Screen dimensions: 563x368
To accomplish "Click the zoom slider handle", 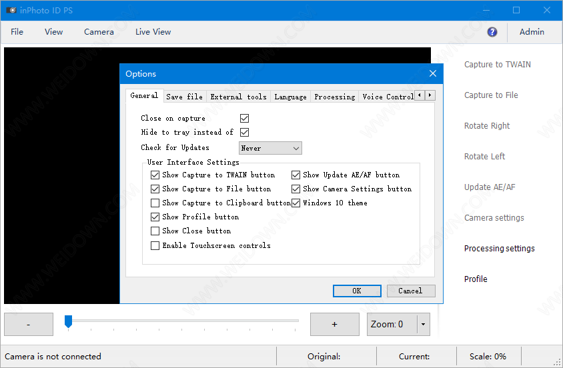I will coord(68,322).
